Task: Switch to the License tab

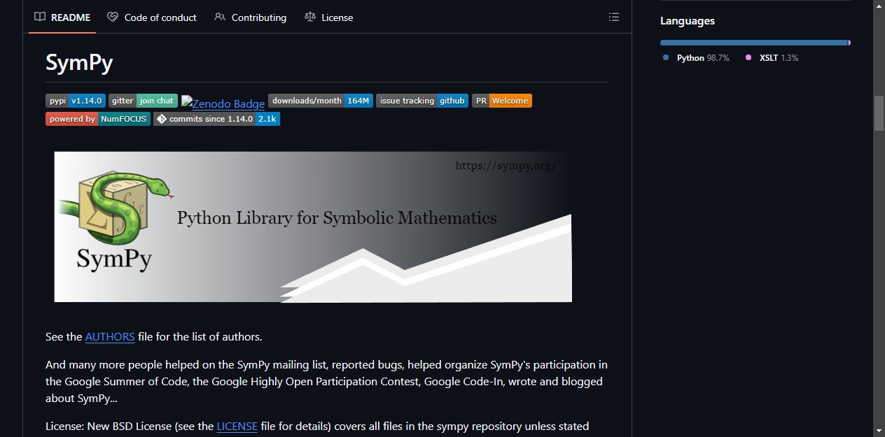Action: (329, 17)
